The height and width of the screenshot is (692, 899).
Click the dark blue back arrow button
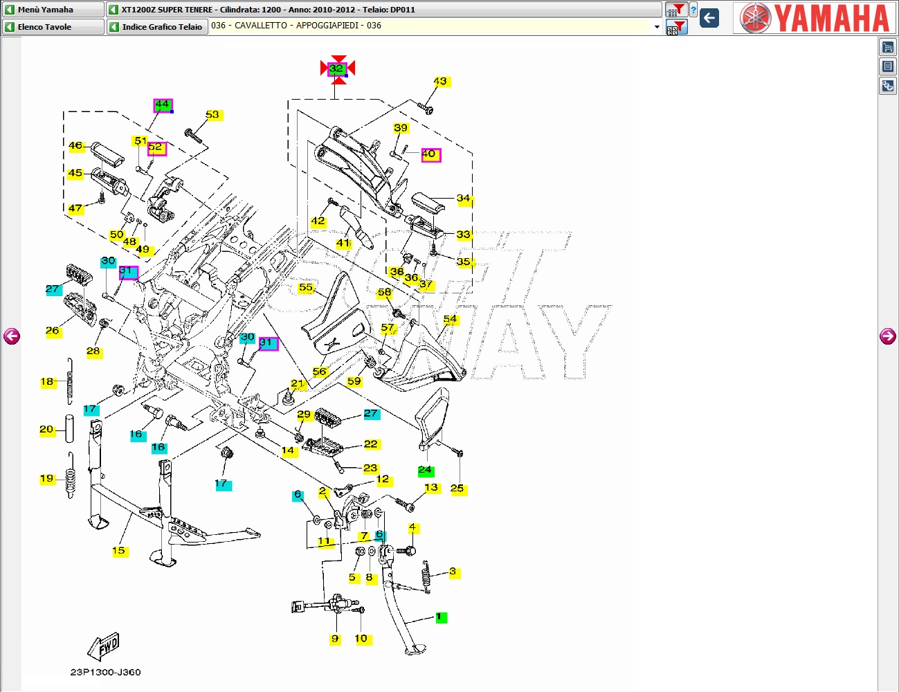pos(709,18)
